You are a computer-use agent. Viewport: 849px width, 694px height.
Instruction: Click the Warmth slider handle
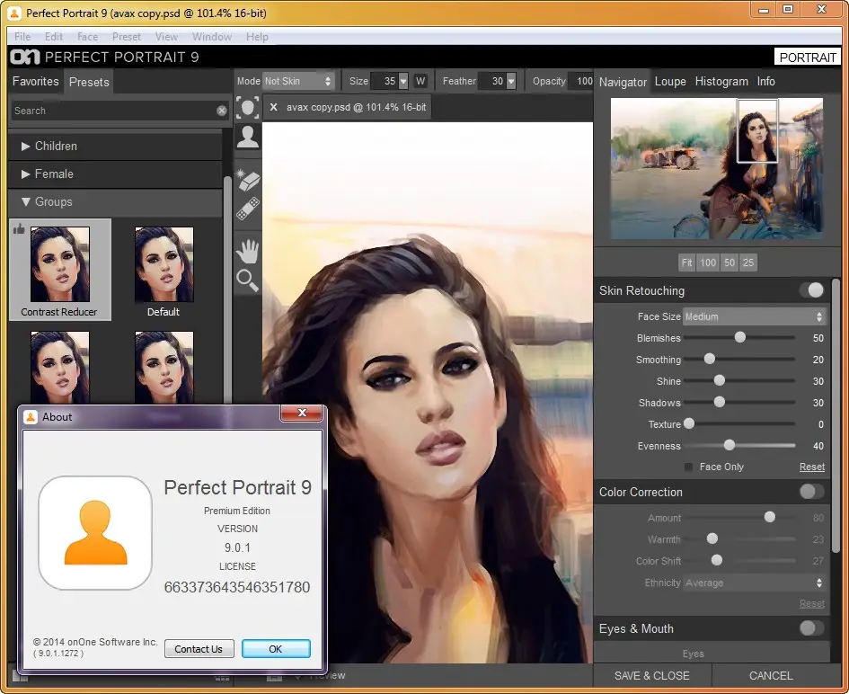click(x=712, y=538)
